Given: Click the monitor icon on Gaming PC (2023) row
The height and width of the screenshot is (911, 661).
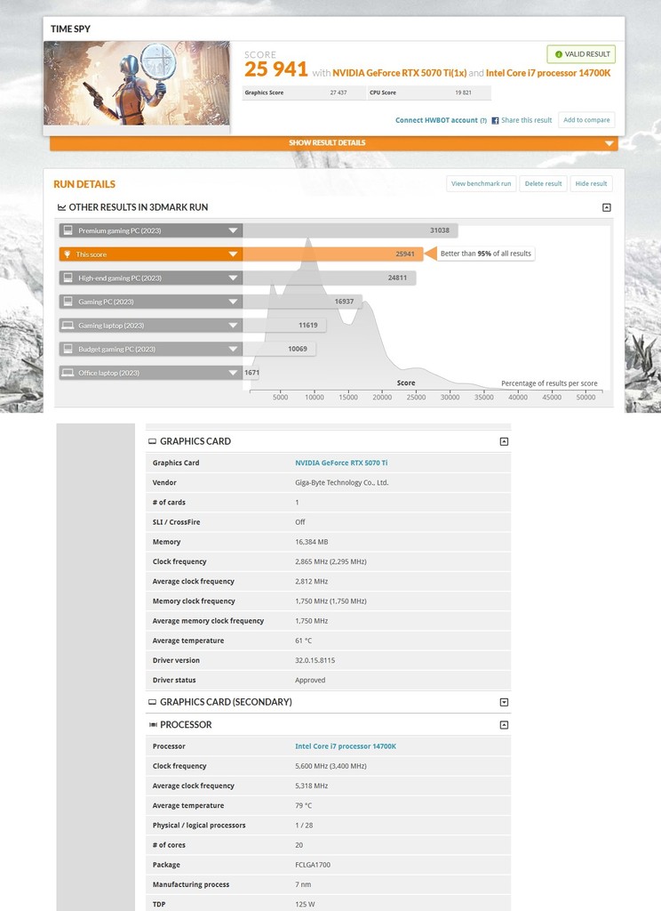Looking at the screenshot, I should pyautogui.click(x=68, y=302).
